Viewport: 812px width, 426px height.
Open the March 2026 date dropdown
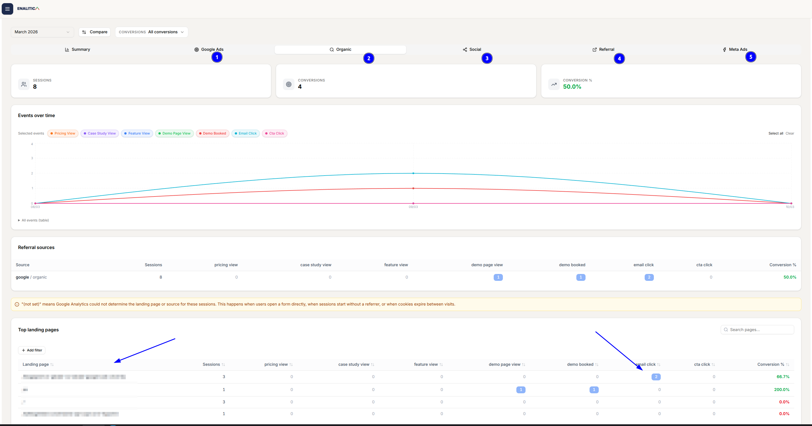[42, 32]
